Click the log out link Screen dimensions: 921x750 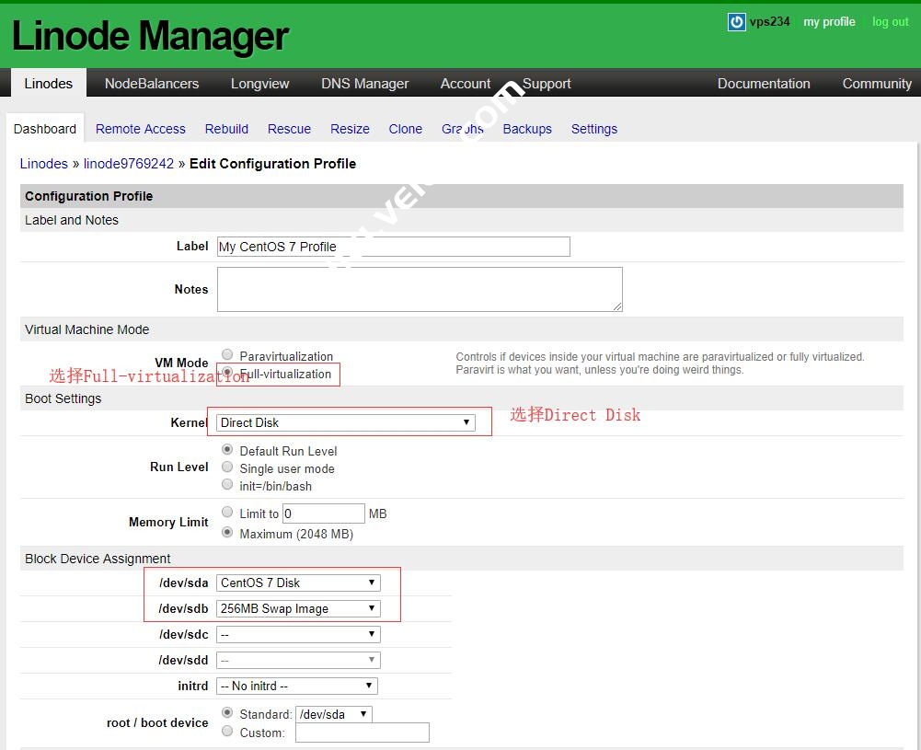tap(889, 22)
